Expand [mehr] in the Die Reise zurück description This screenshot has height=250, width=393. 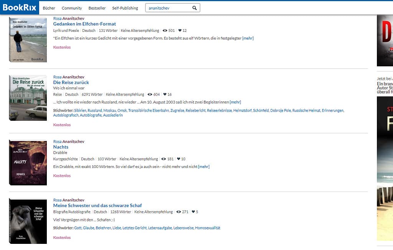tap(235, 102)
